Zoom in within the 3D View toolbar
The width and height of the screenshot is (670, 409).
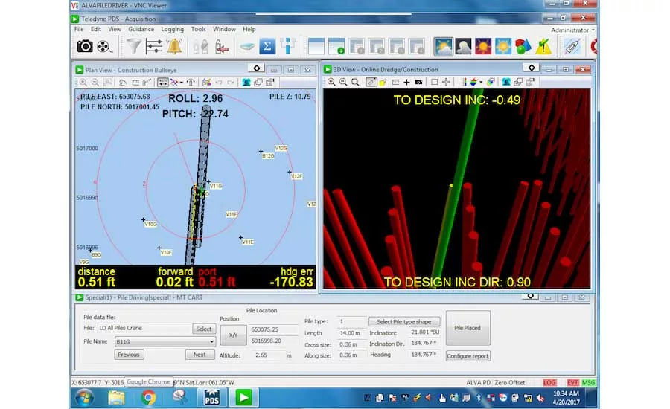coord(331,82)
